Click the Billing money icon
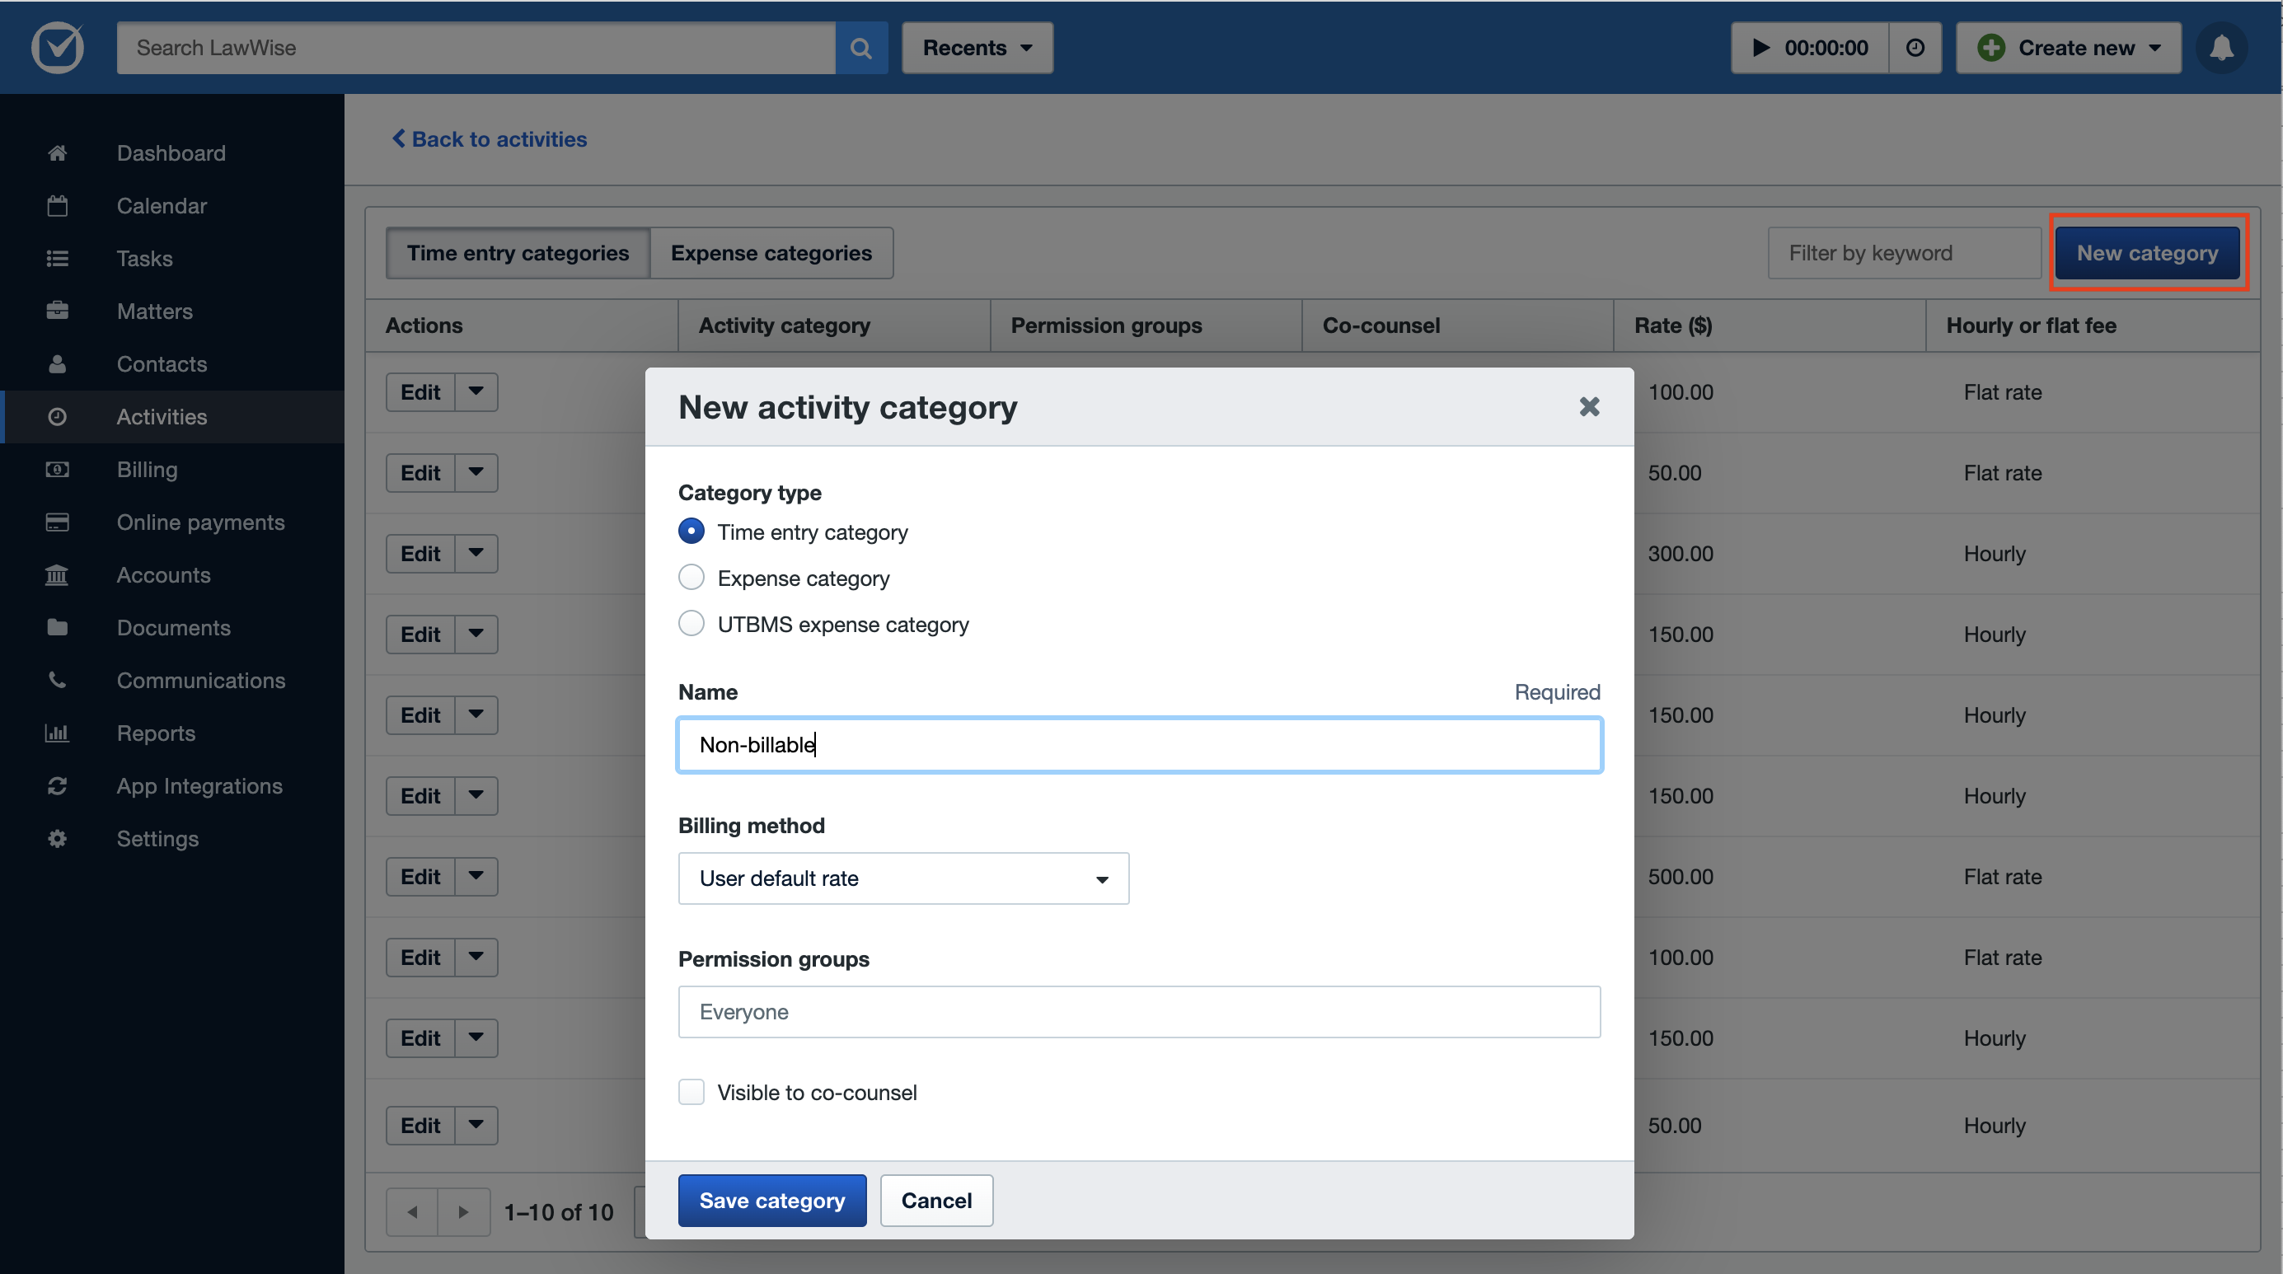The image size is (2283, 1274). [x=58, y=470]
